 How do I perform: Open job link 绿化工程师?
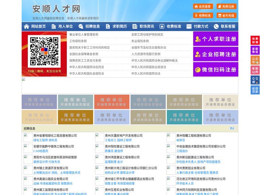pyautogui.click(x=40, y=140)
